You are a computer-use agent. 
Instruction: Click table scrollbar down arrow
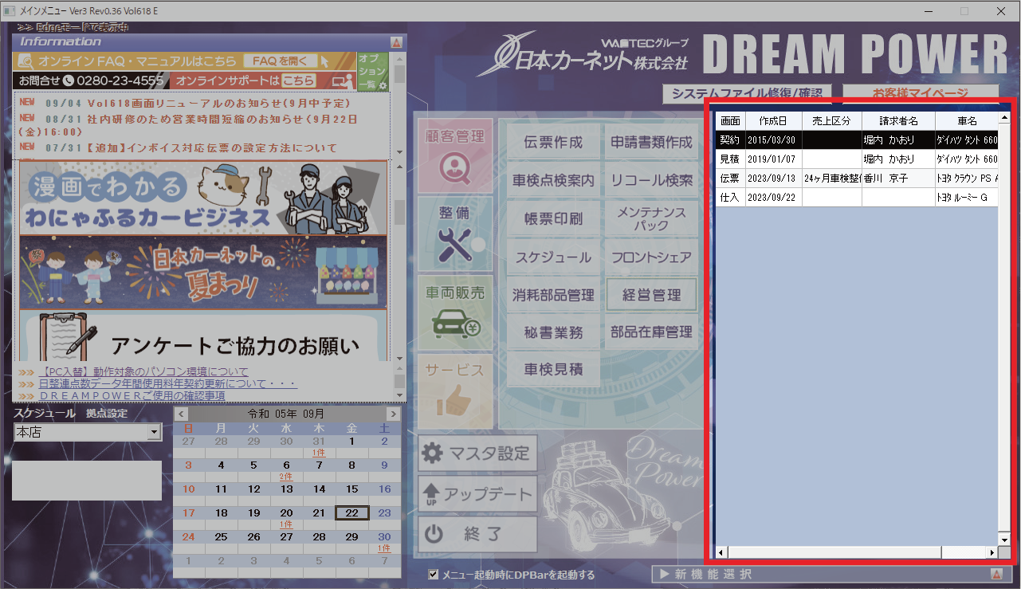click(1004, 539)
